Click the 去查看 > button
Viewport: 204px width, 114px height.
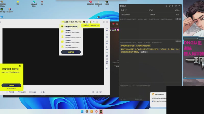pos(144,52)
